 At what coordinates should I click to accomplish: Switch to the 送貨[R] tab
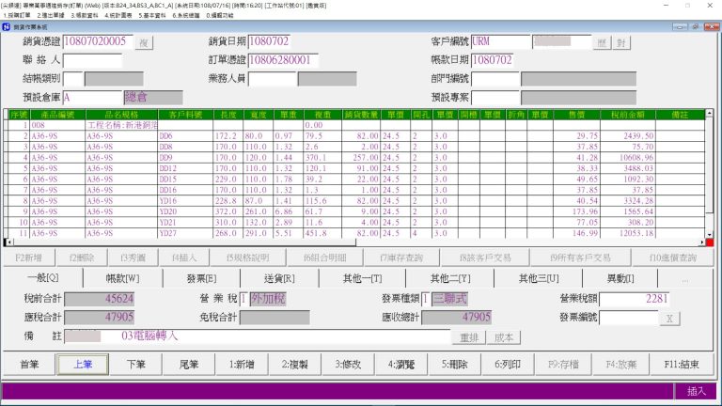(279, 278)
